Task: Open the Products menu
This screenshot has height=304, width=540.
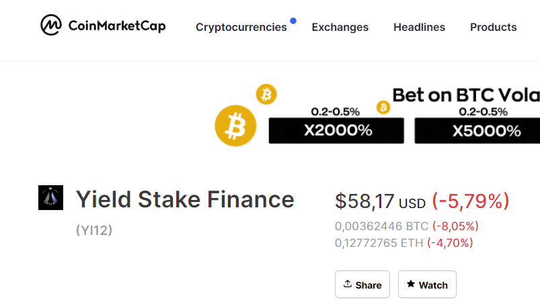Action: (x=493, y=28)
